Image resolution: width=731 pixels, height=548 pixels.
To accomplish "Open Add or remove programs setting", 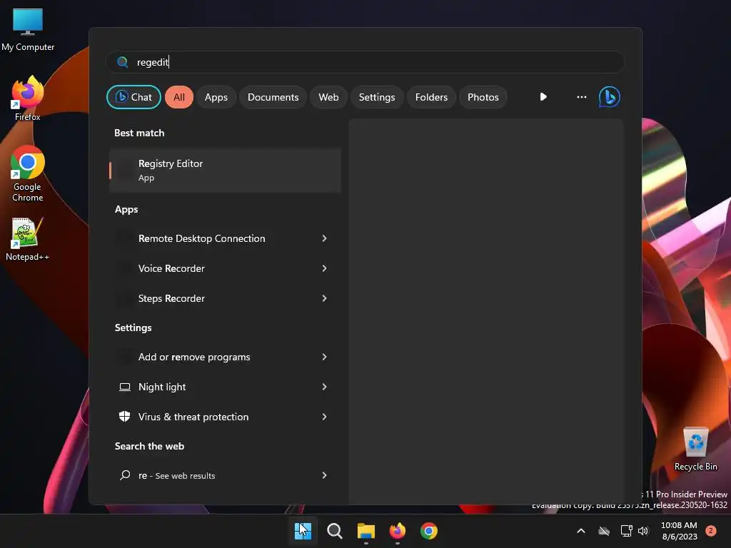I will point(225,357).
